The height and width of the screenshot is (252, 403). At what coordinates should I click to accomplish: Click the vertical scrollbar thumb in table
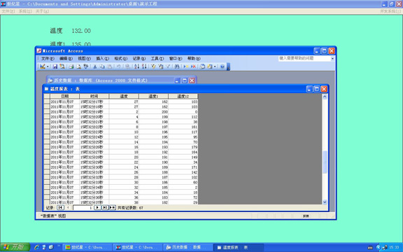[325, 162]
